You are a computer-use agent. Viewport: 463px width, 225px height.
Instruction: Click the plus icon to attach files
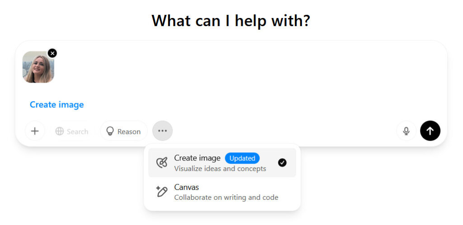point(35,131)
